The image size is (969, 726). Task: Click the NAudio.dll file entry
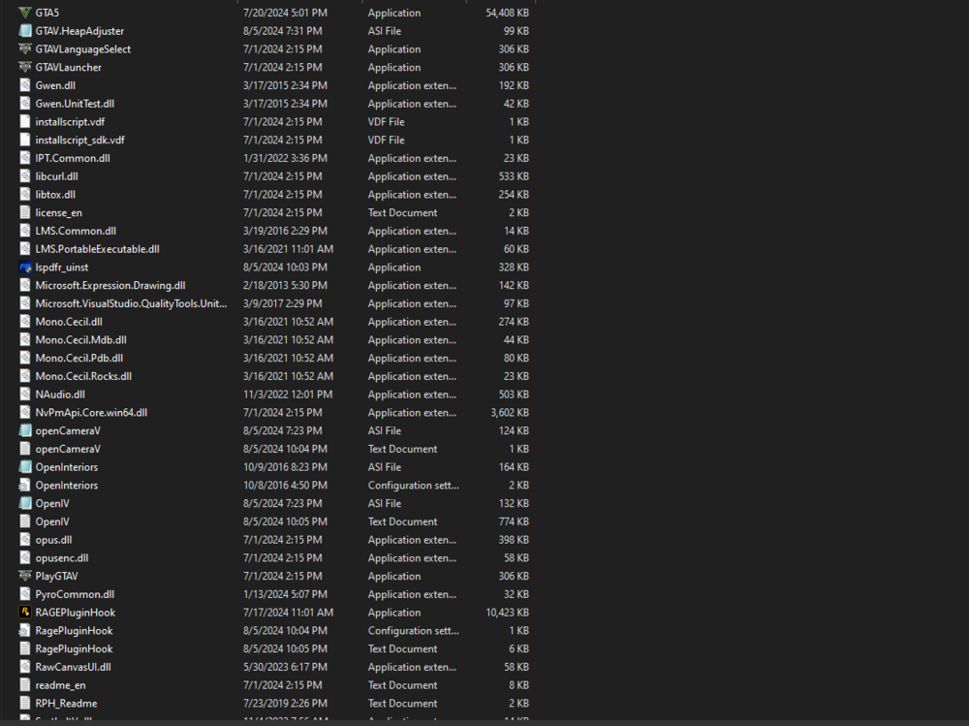point(58,394)
